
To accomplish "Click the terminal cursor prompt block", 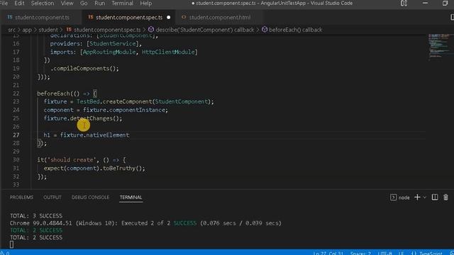I will [x=11, y=244].
